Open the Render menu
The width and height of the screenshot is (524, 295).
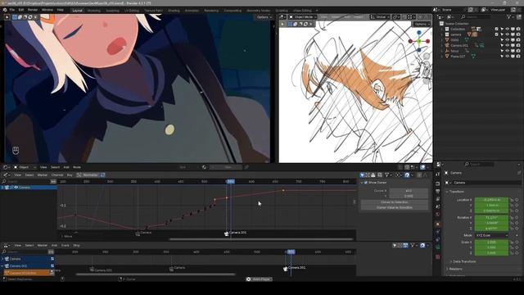point(33,10)
